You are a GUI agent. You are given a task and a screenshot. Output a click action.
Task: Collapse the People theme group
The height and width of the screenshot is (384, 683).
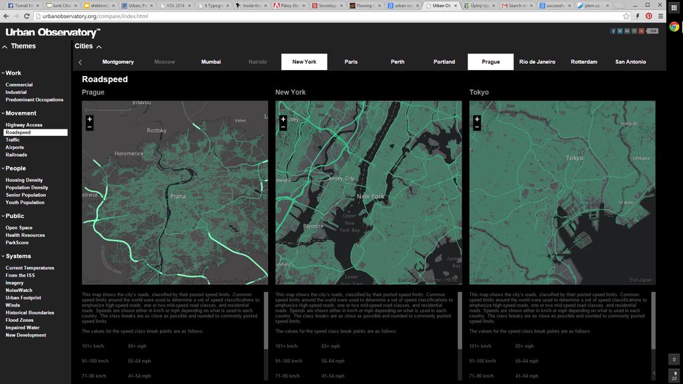tap(3, 169)
